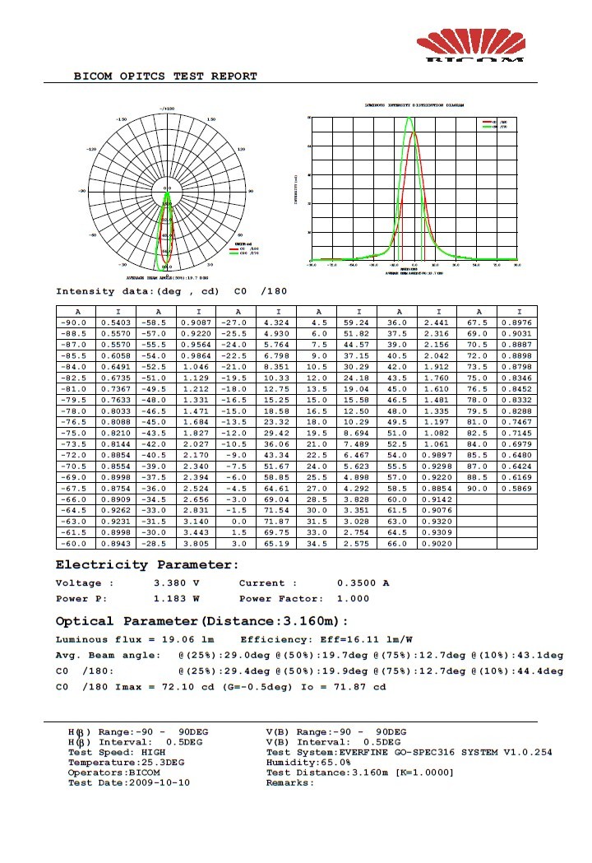This screenshot has width=592, height=863.
Task: Select table cell 0.9087
Action: point(196,322)
